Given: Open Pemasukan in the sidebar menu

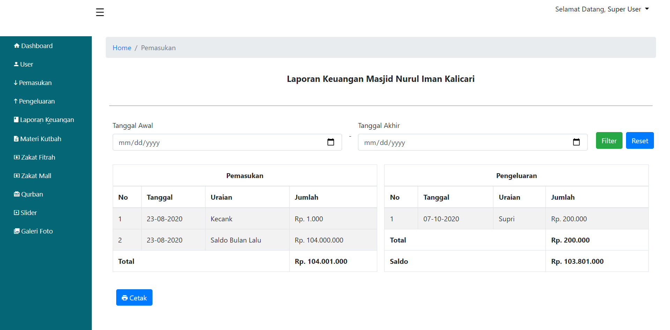Looking at the screenshot, I should [x=35, y=83].
